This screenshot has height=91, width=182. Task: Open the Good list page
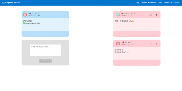[160, 3]
